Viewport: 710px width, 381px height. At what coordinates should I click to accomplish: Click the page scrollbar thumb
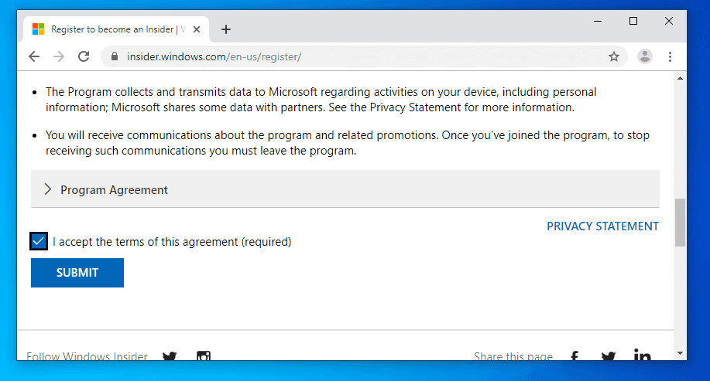(680, 223)
